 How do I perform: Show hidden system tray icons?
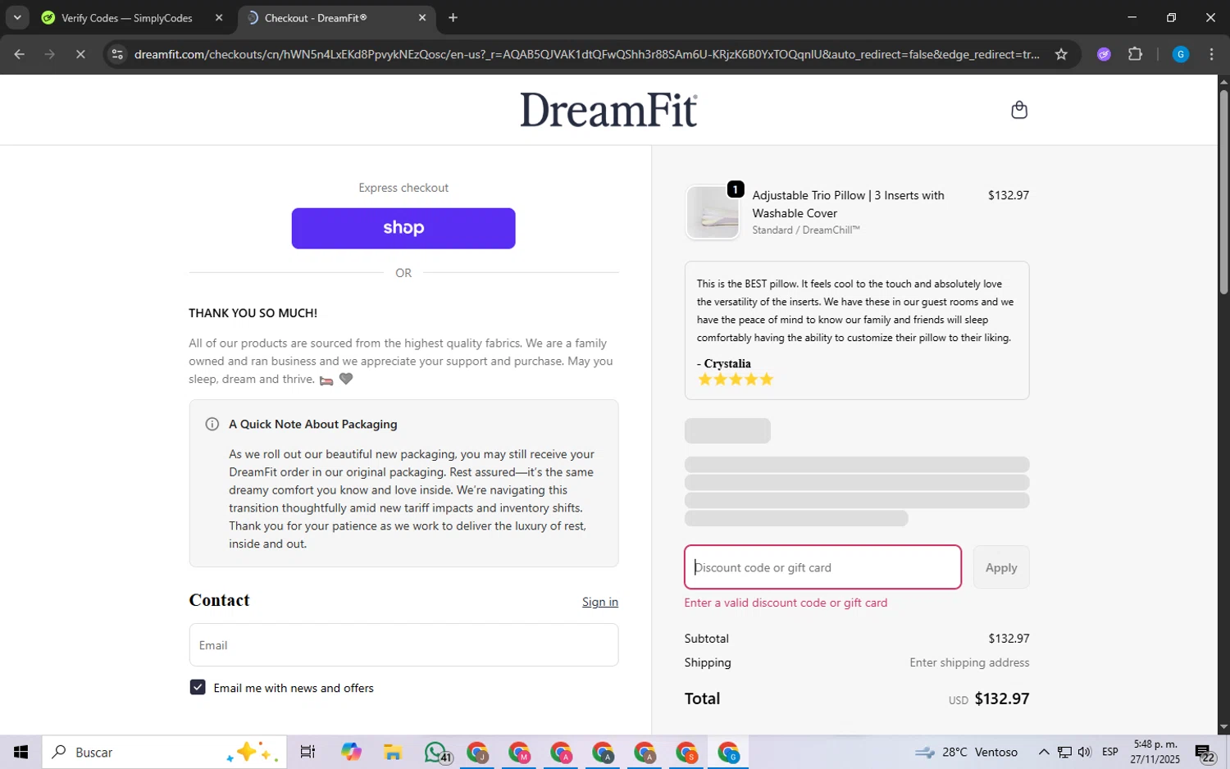[1043, 752]
